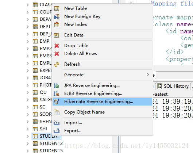Image resolution: width=193 pixels, height=153 pixels.
Task: Expand the SHI table node
Action: [x=28, y=129]
